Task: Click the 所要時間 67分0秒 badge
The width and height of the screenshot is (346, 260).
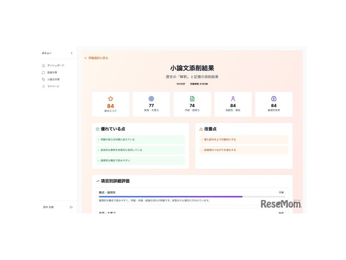Action: tap(199, 84)
